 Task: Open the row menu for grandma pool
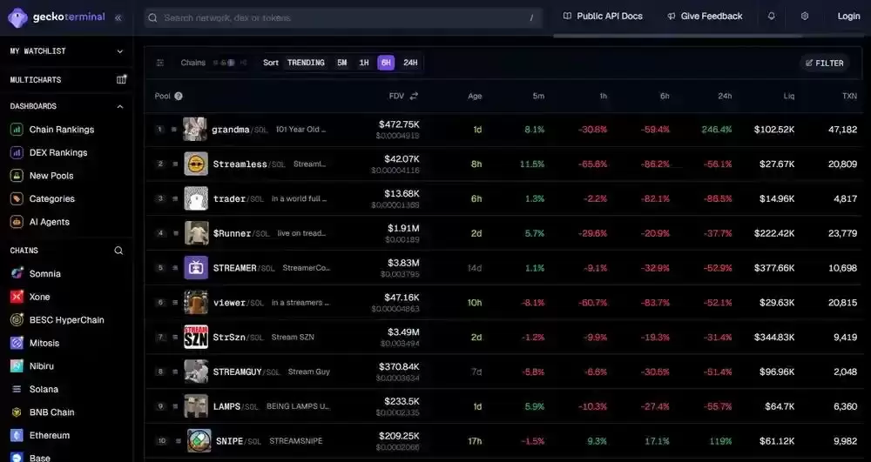coord(174,130)
